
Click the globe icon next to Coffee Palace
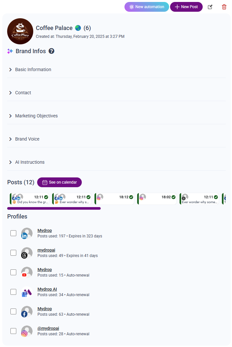coord(78,28)
